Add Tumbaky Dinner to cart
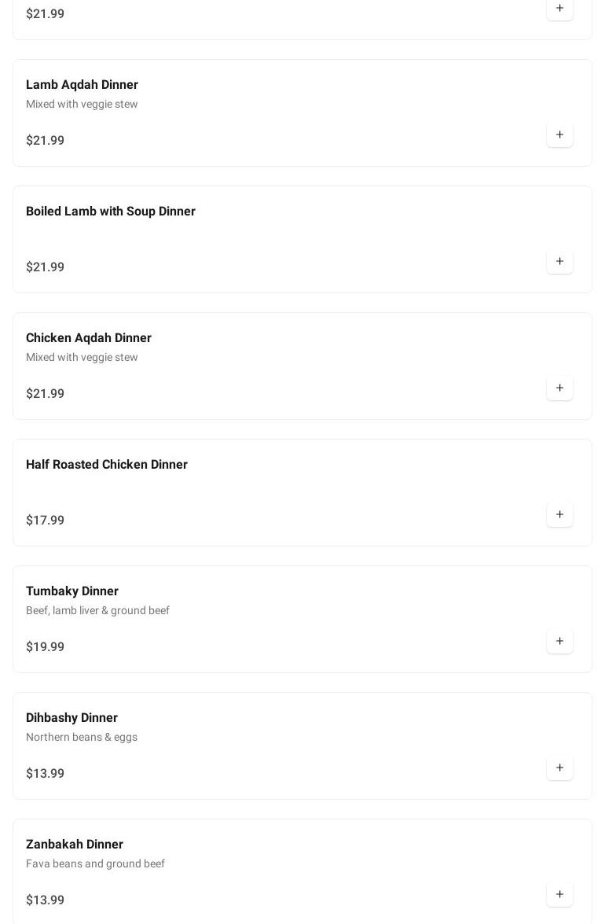 559,641
